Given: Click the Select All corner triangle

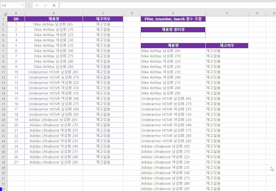Looking at the screenshot, I should [x=5, y=13].
